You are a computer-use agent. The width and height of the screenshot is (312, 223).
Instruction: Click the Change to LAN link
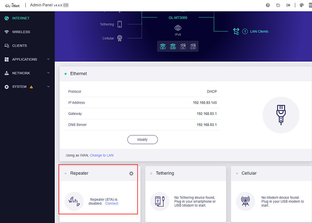102,155
